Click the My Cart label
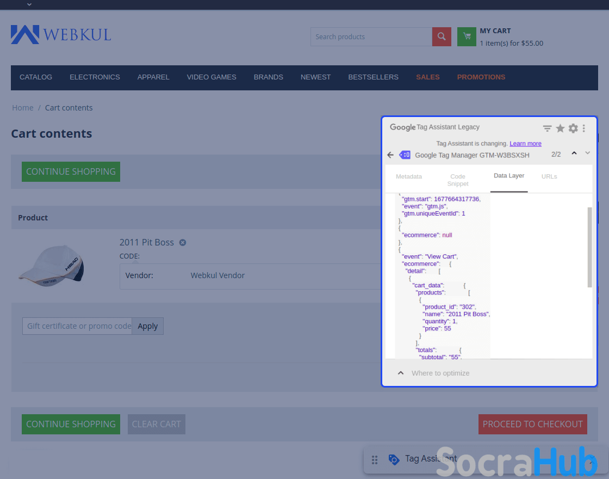This screenshot has height=479, width=609. (x=495, y=30)
